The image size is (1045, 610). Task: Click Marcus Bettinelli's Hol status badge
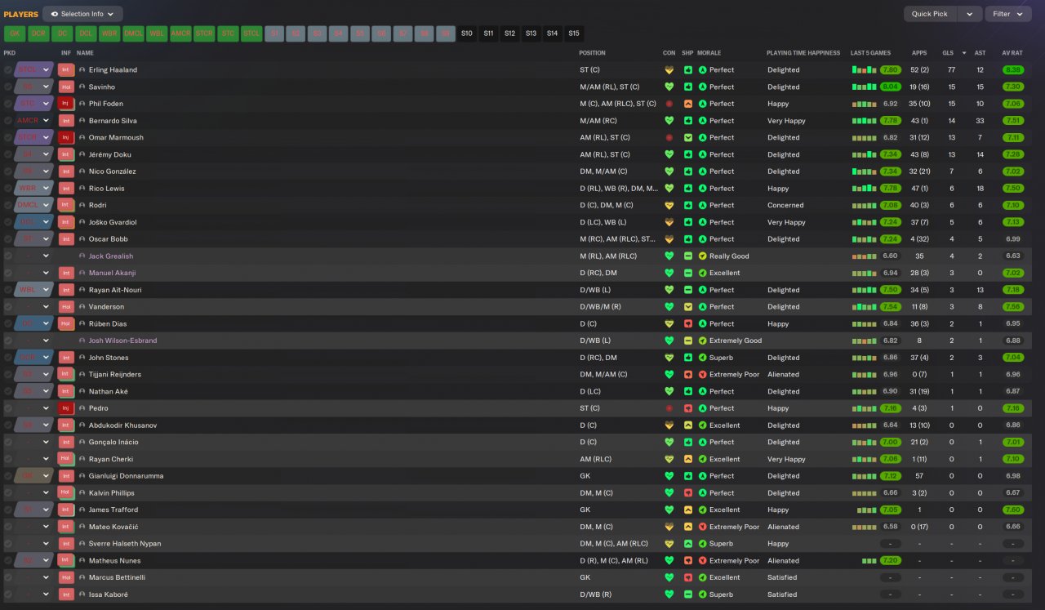(66, 577)
